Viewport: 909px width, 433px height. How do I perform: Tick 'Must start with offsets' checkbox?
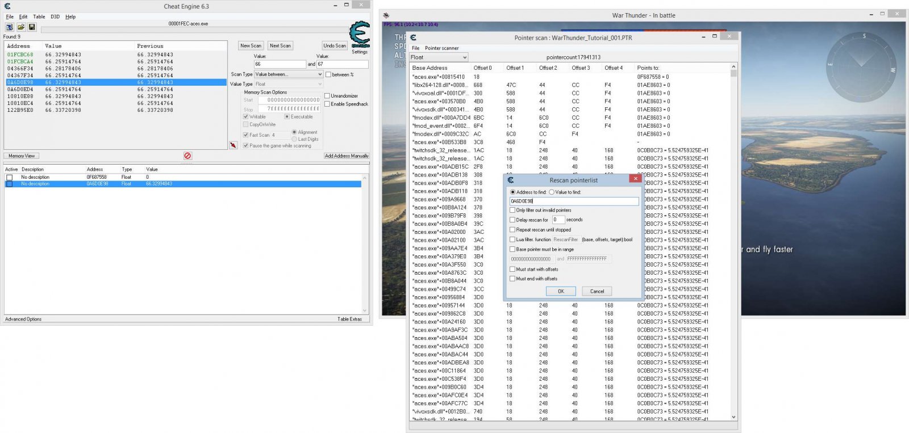click(512, 269)
